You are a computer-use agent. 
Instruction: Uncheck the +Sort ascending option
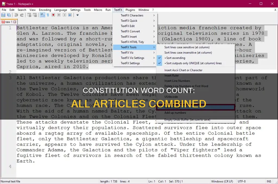click(x=175, y=58)
